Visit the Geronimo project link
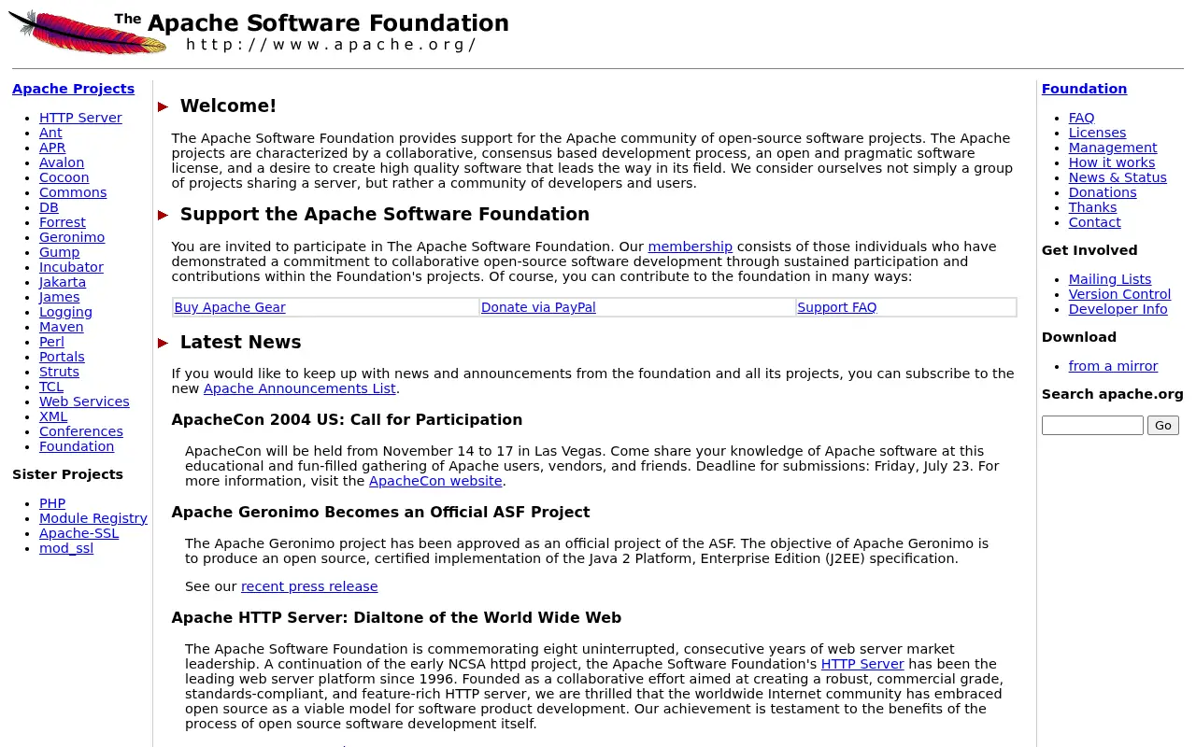This screenshot has height=747, width=1196. (x=72, y=237)
